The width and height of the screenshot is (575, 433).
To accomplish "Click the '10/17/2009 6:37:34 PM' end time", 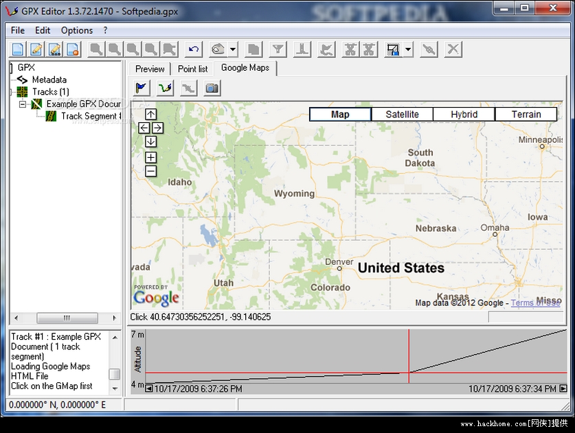I will coord(512,388).
